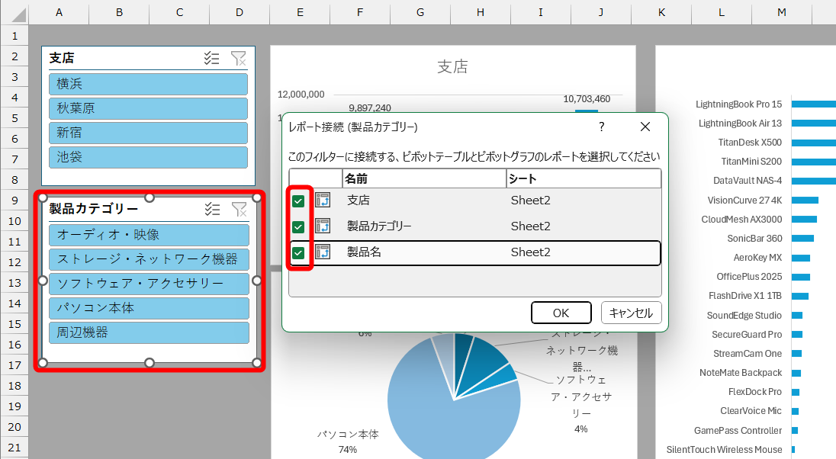The width and height of the screenshot is (836, 459).
Task: Click the clear filter icon on the 支店 slicer
Action: click(x=239, y=57)
